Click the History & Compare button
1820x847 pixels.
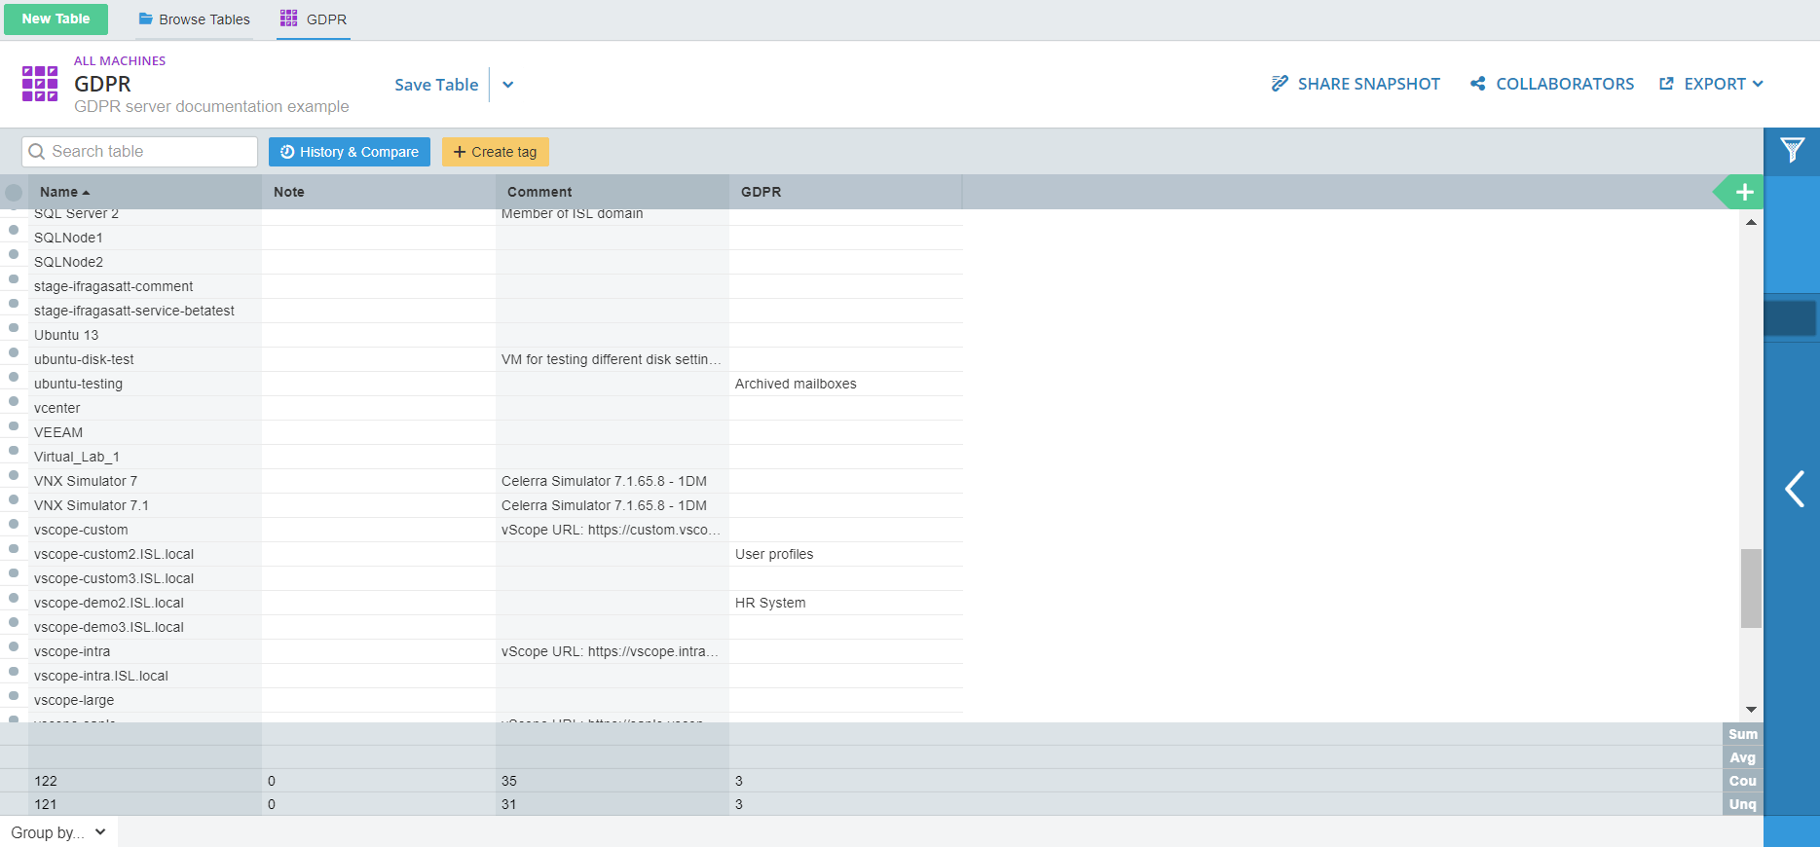tap(350, 152)
